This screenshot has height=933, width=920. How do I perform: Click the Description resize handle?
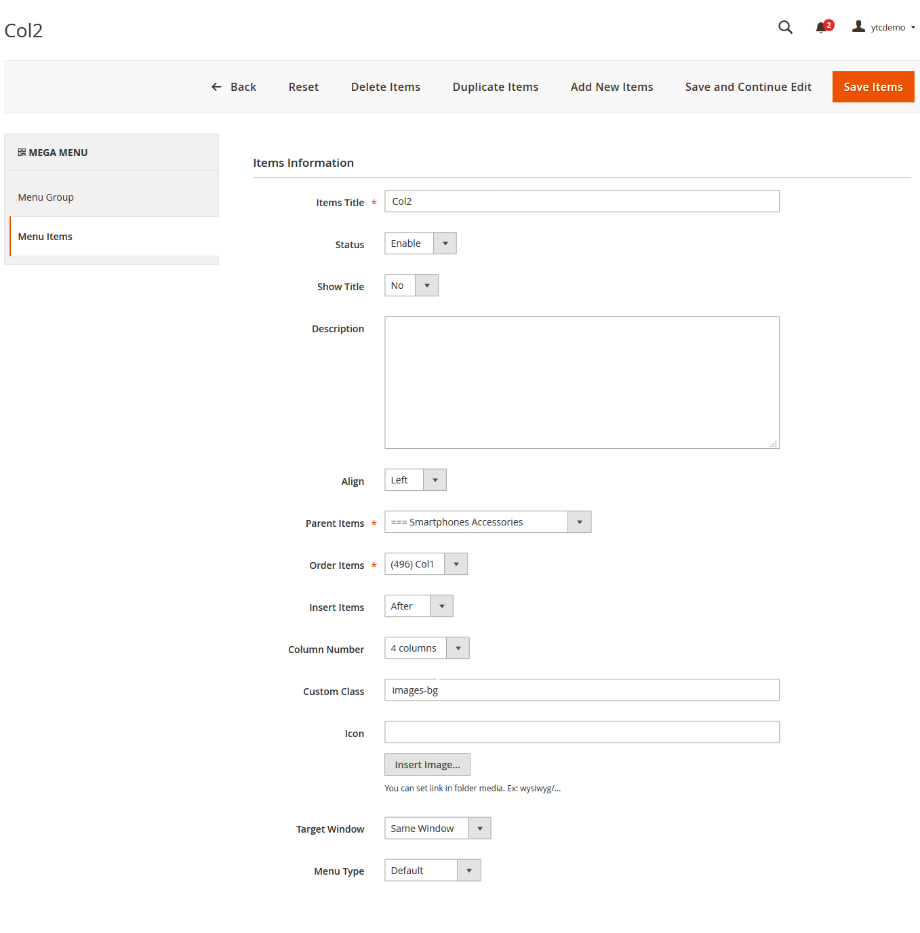774,443
